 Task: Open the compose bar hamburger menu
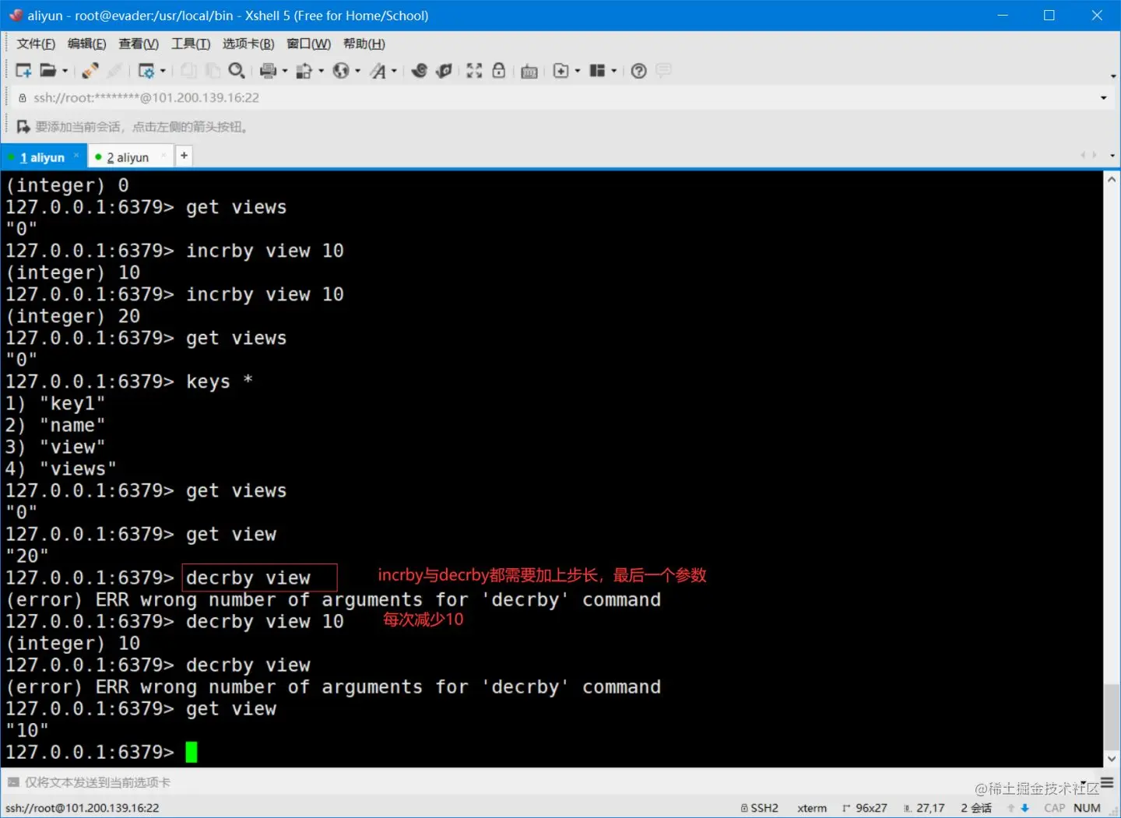[1107, 782]
